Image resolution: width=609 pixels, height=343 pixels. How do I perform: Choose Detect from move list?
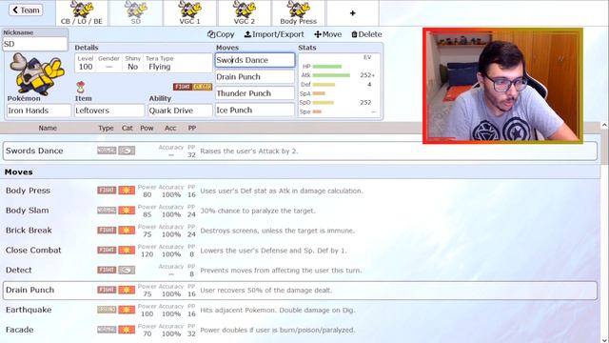click(x=300, y=270)
